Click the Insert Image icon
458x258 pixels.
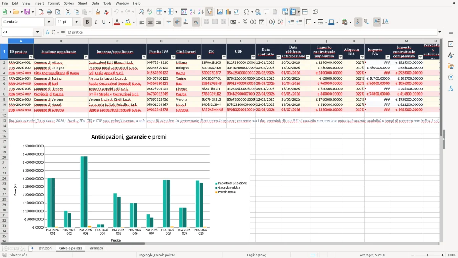[x=219, y=12]
